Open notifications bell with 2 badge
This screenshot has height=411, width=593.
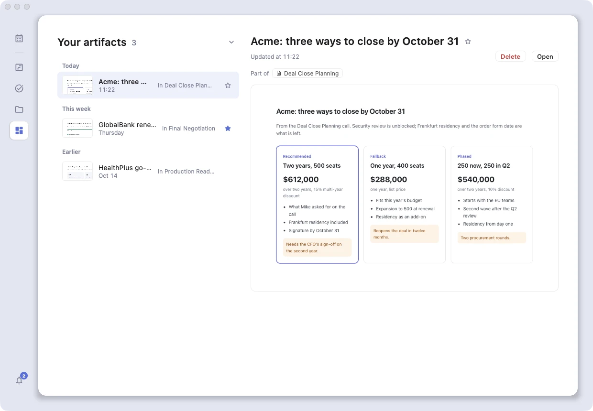pos(19,380)
